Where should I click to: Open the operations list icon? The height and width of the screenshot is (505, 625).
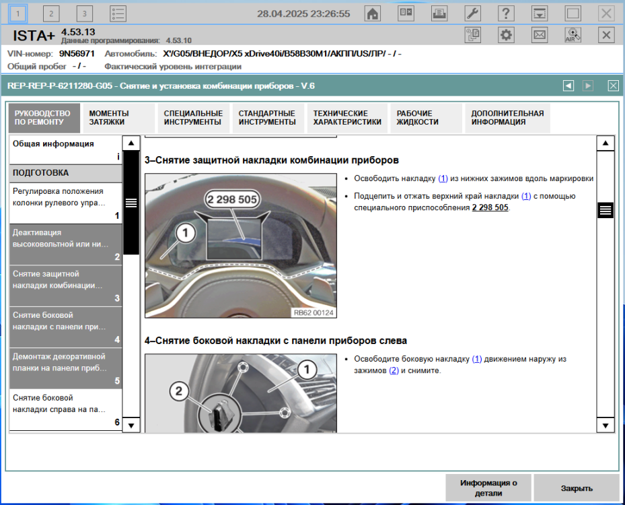[118, 13]
